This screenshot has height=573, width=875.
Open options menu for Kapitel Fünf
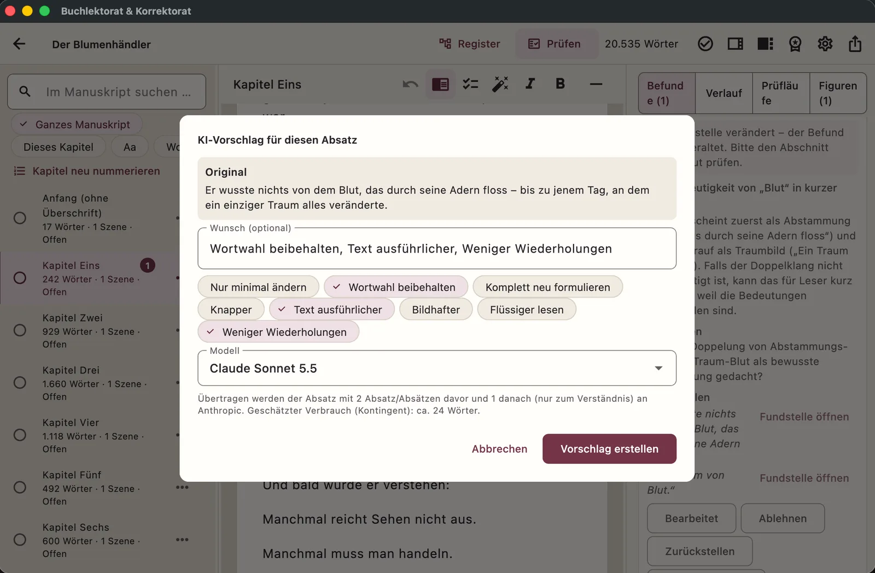[x=182, y=487]
